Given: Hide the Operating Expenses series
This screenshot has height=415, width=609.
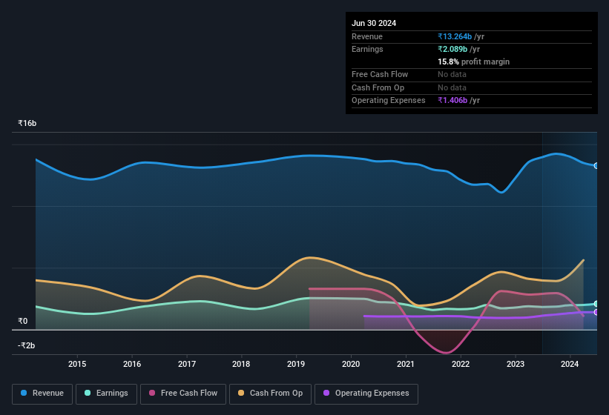Looking at the screenshot, I should point(366,394).
